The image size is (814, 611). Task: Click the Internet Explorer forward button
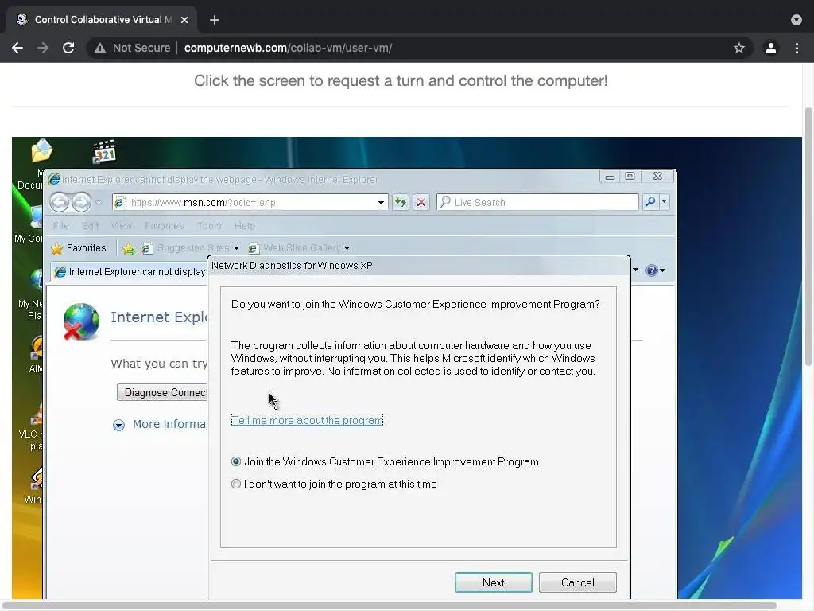[82, 202]
